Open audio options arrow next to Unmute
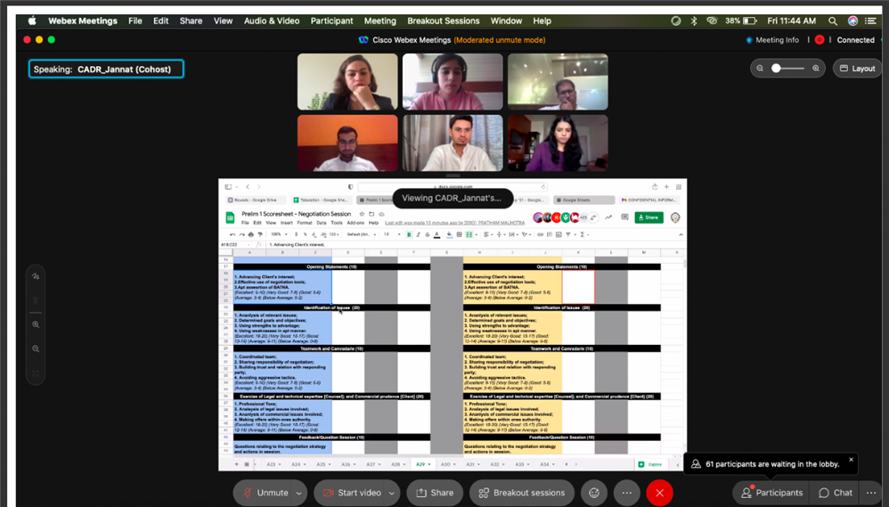 coord(298,493)
